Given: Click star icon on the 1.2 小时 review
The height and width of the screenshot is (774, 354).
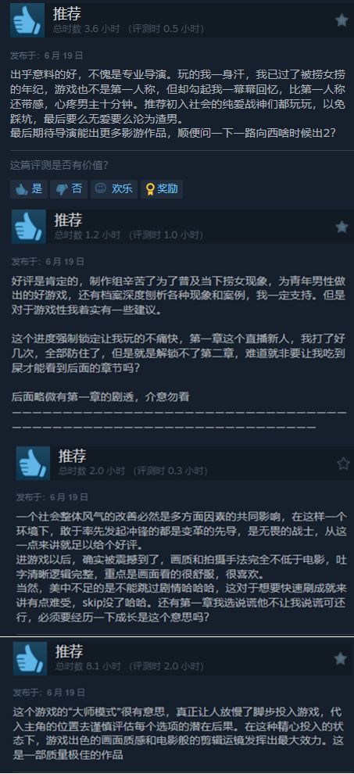Looking at the screenshot, I should (341, 227).
